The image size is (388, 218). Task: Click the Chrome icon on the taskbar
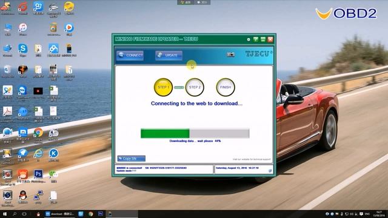tap(90, 214)
